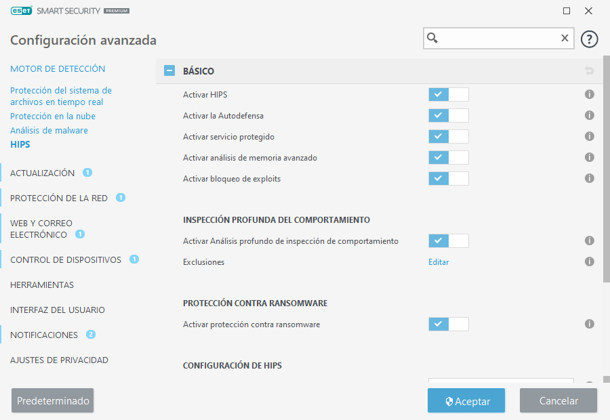
Task: Open WEB Y CORREO ELECTRÓNICO section
Action: (41, 229)
